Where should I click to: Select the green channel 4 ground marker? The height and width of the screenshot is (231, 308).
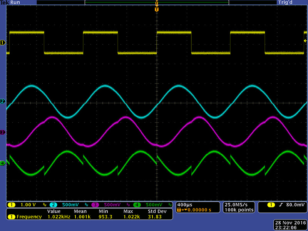[x=3, y=163]
